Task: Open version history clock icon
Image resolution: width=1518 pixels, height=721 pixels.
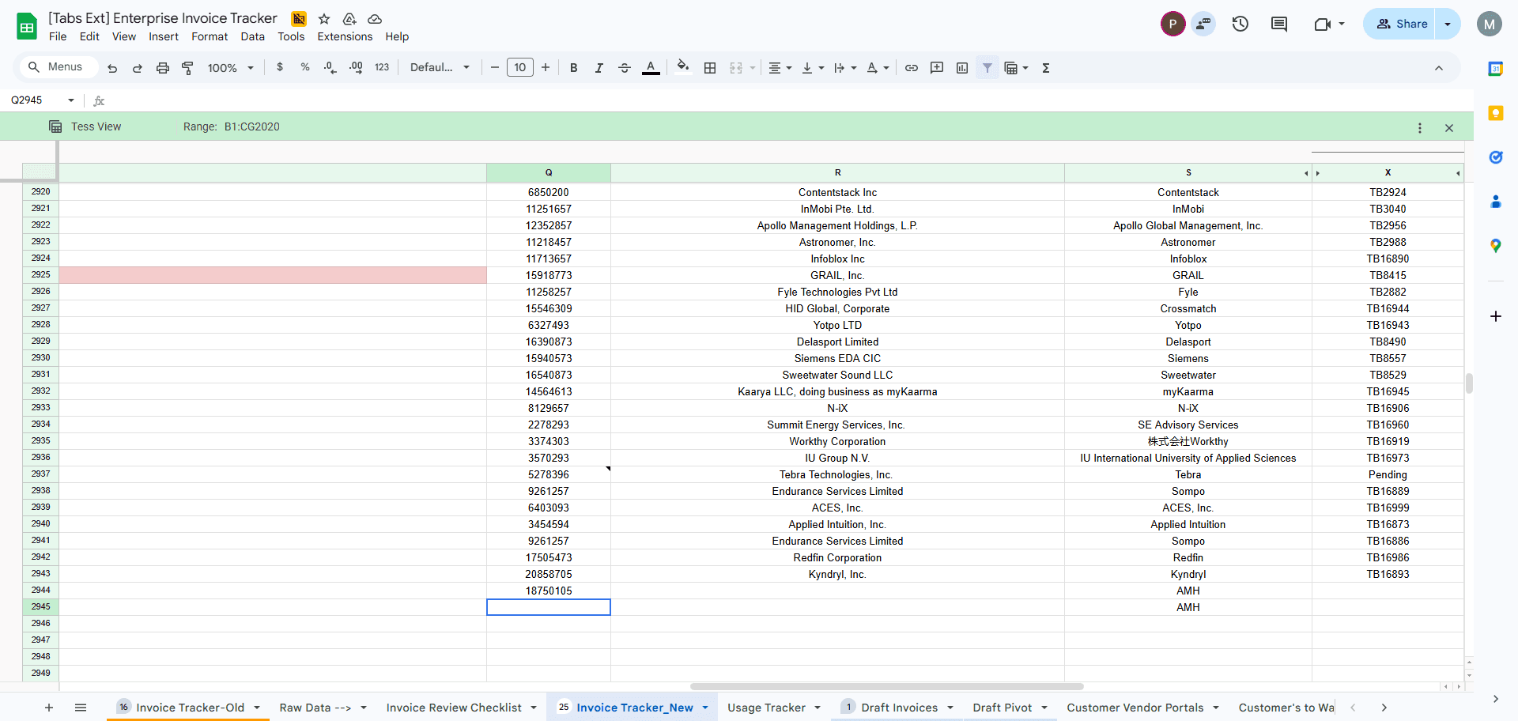Action: [x=1240, y=24]
